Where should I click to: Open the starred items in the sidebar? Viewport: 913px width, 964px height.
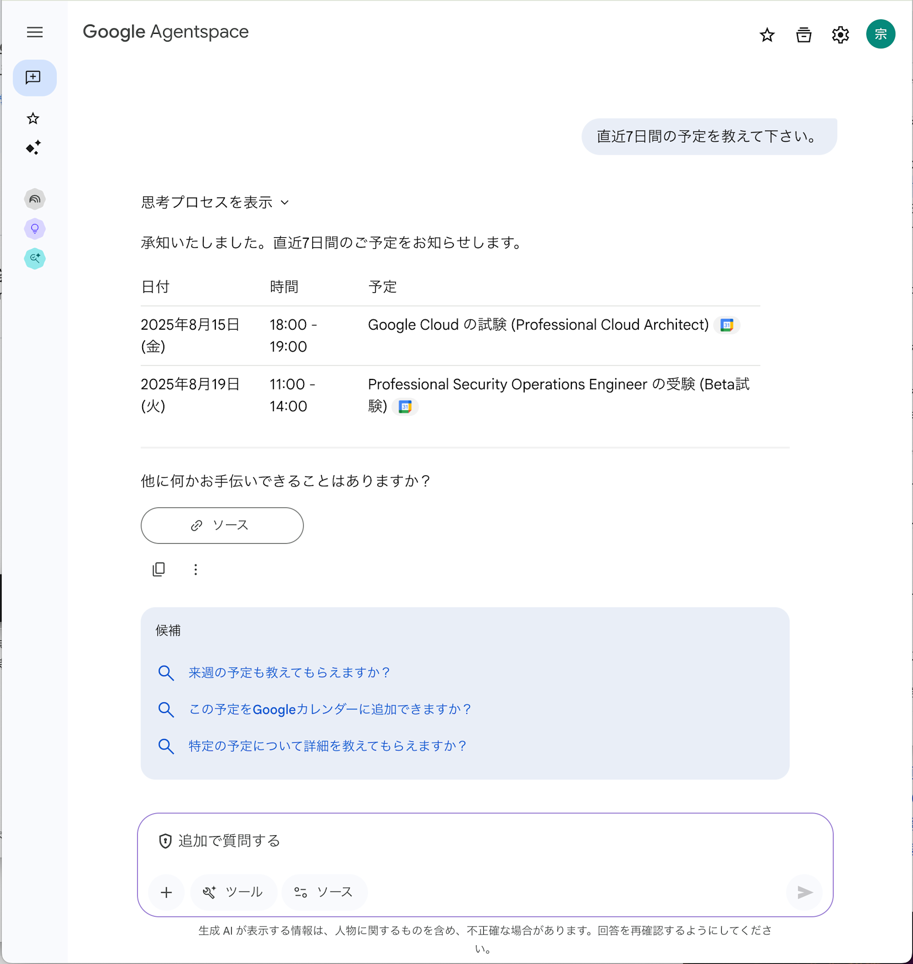pyautogui.click(x=33, y=118)
